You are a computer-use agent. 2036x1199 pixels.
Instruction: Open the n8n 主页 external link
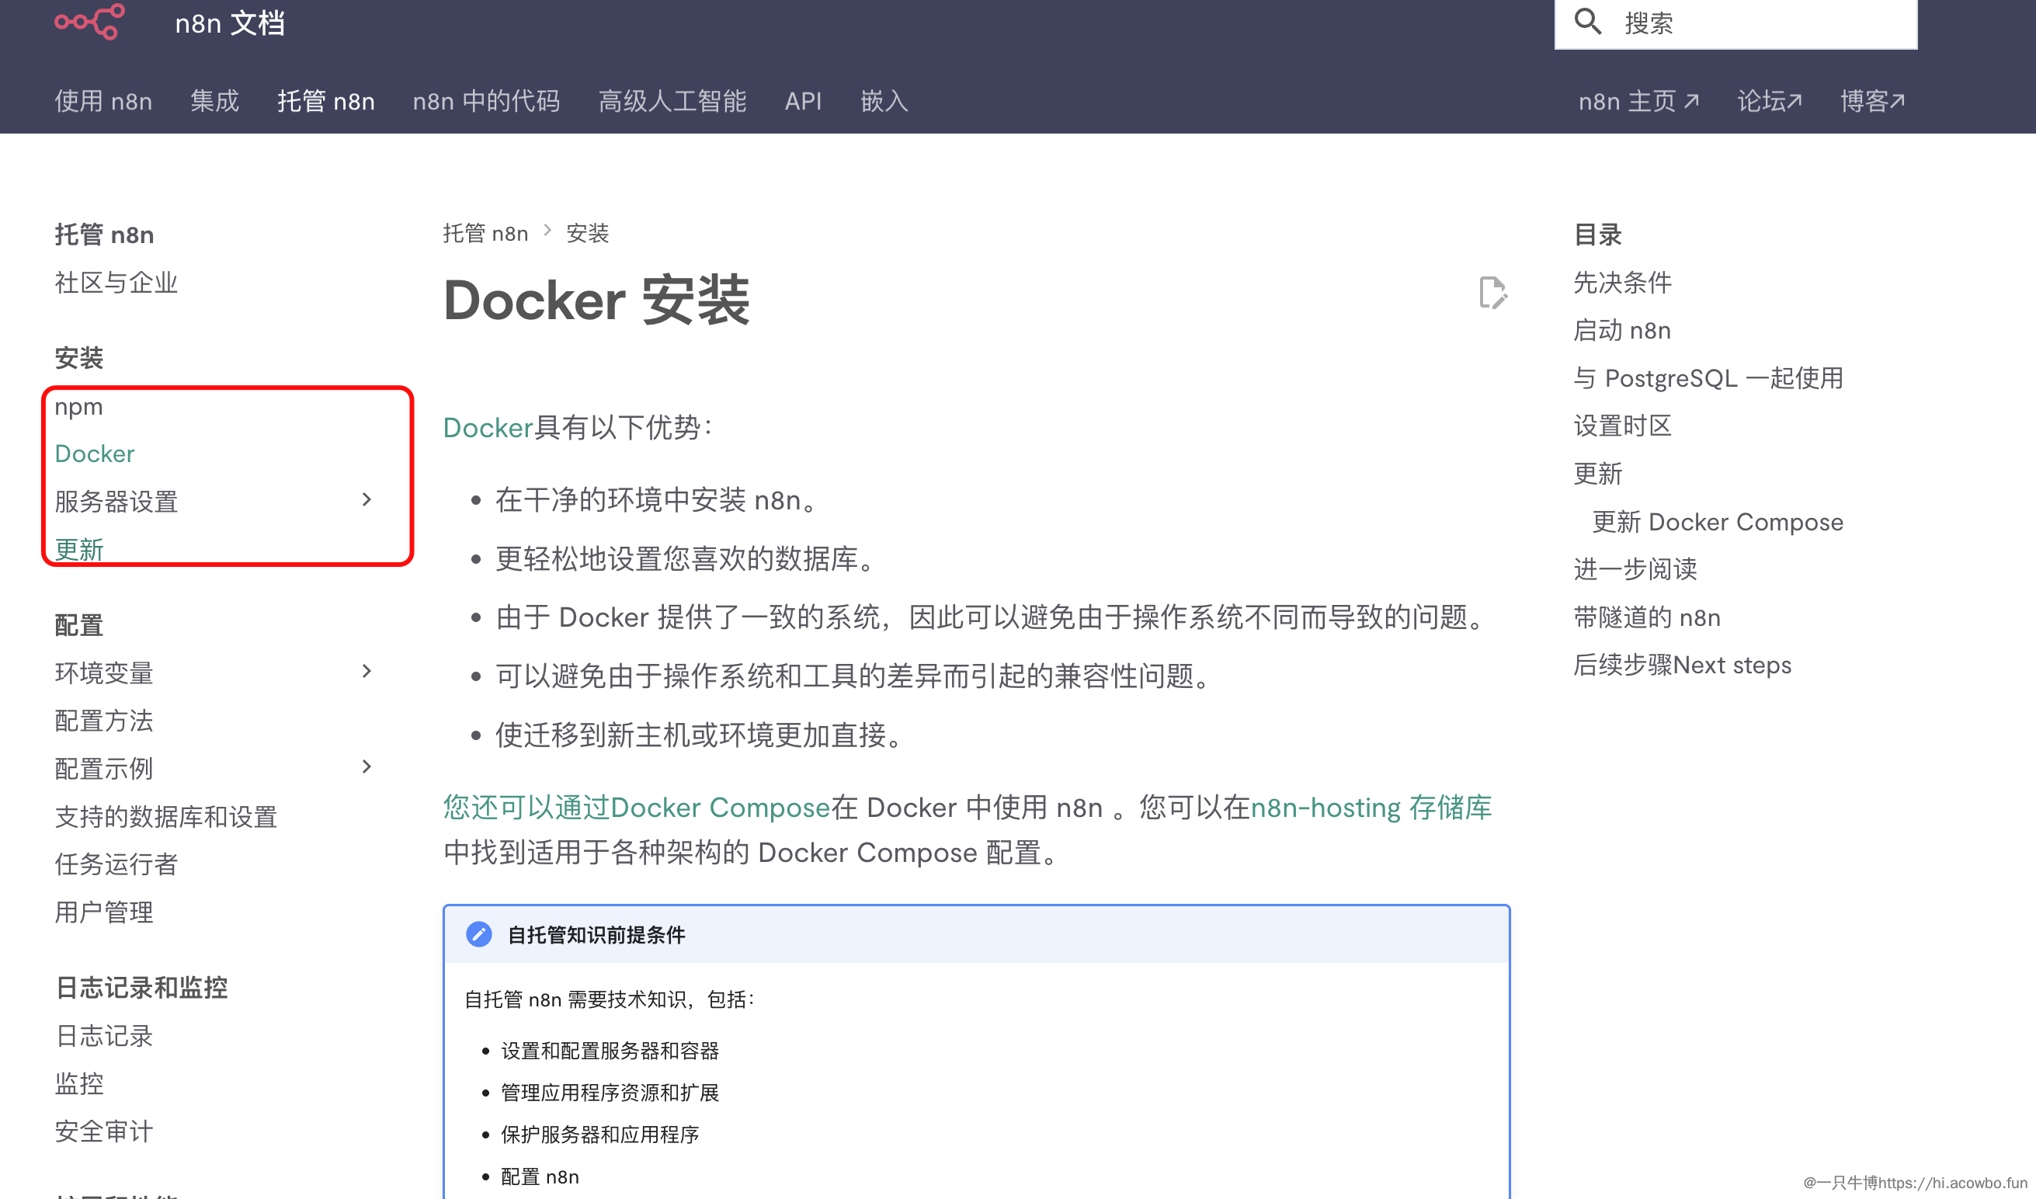(1638, 101)
